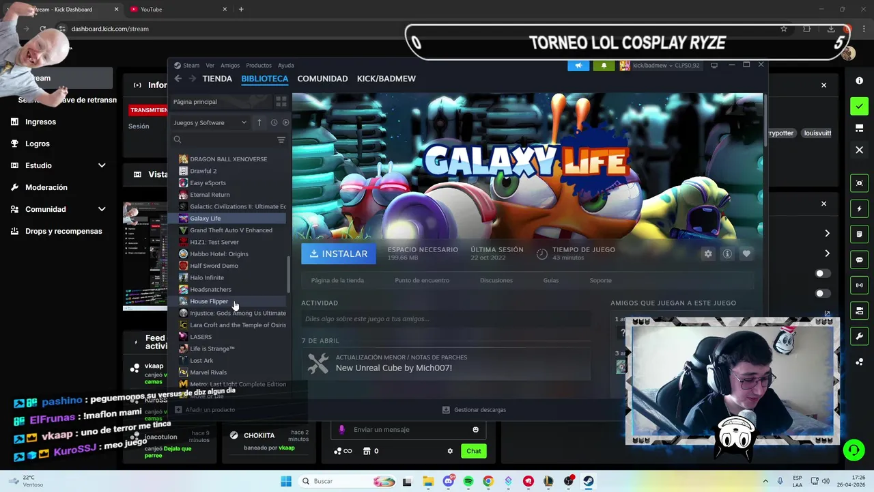874x492 pixels.
Task: Go to TIENDA tab
Action: click(x=217, y=79)
